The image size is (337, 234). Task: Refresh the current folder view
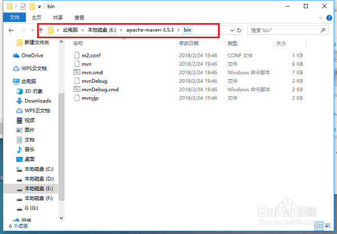point(239,30)
